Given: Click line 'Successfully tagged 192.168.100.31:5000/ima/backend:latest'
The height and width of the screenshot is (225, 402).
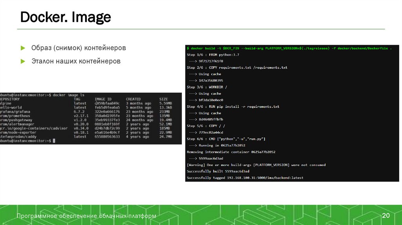Looking at the screenshot, I should click(245, 178).
